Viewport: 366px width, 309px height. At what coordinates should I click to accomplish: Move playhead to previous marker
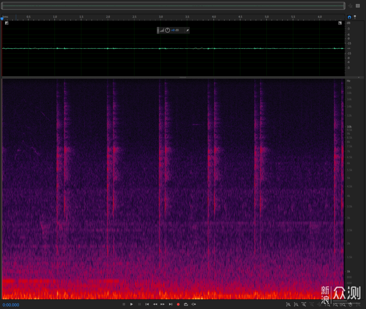[x=147, y=304]
